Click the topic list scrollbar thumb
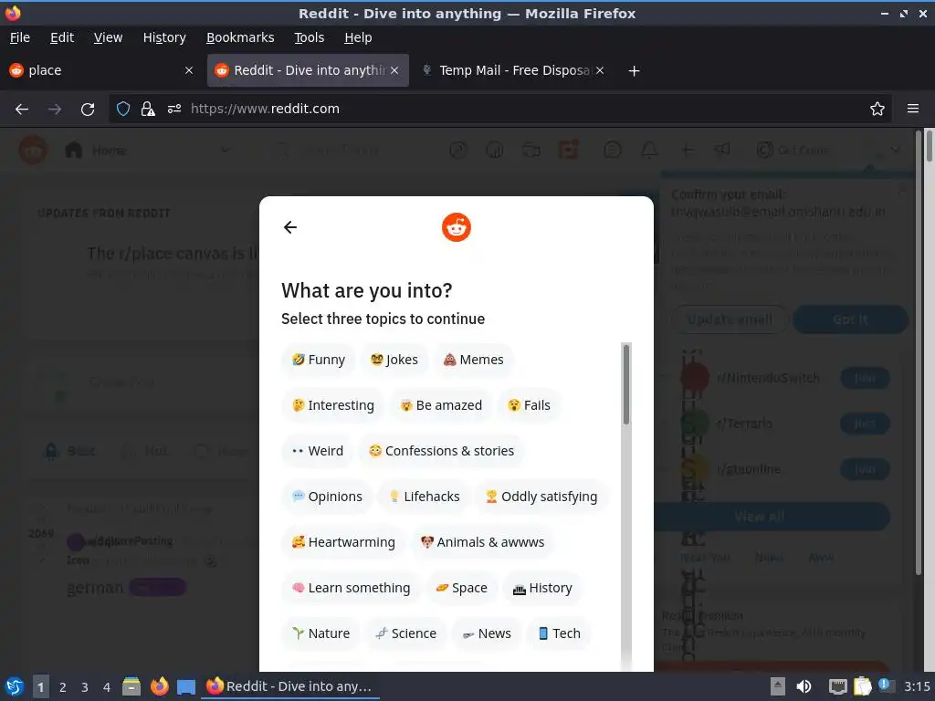 coord(626,384)
